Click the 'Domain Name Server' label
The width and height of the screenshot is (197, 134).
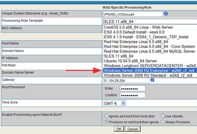point(18,73)
